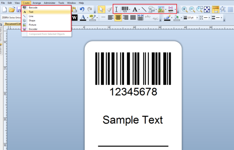
Task: Choose Encoder from the Create menu
Action: (46, 29)
